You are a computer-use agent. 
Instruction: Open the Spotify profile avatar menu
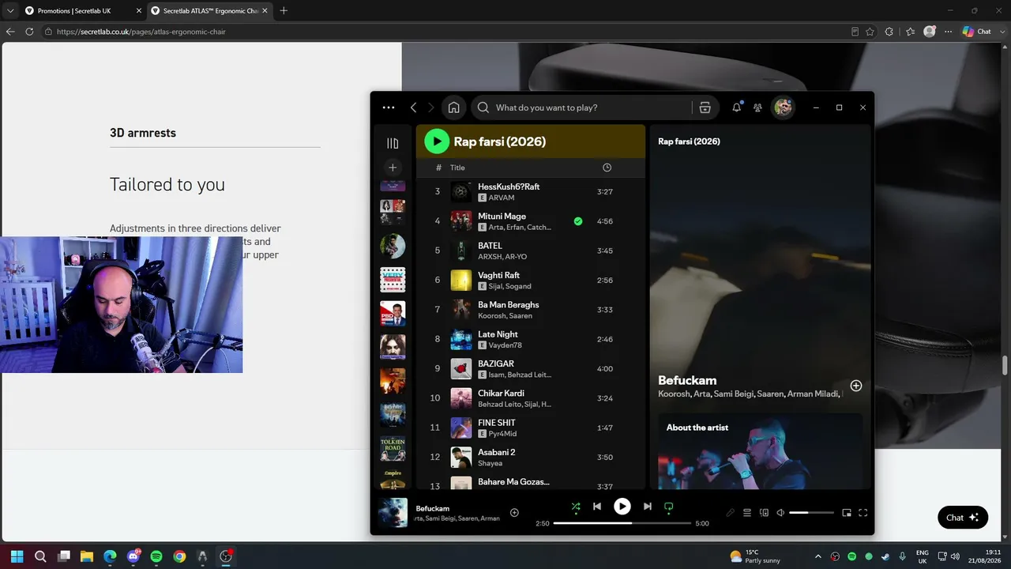(783, 107)
